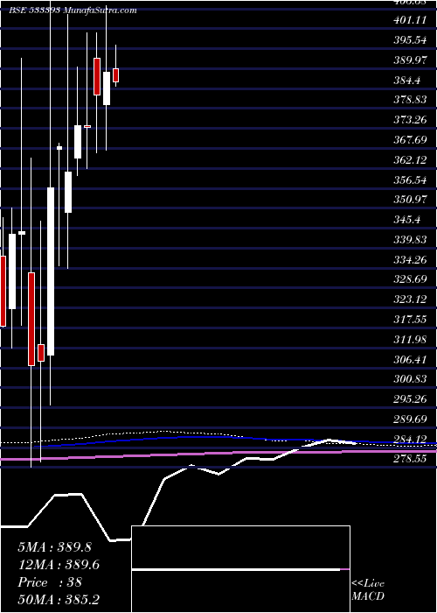Click the 395.54 price axis label
Viewport: 437px width, 613px height.
tap(410, 40)
